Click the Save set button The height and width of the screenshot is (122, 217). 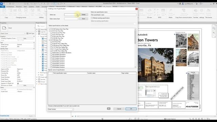click(83, 19)
